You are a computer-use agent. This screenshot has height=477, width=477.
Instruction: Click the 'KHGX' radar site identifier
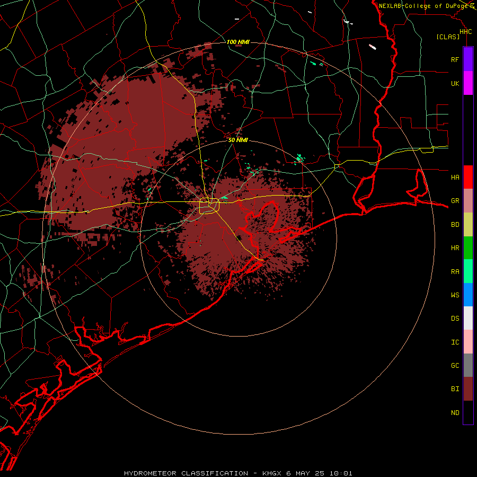pyautogui.click(x=272, y=473)
